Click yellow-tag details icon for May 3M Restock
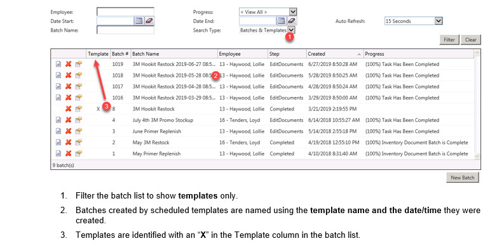Screen dimensions: 497x248 [78, 142]
